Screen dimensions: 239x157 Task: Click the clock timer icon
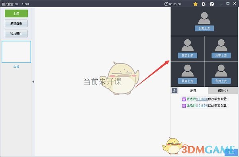click(x=166, y=4)
